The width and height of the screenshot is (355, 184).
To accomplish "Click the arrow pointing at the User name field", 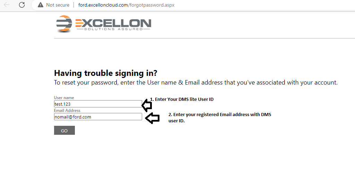I will [x=147, y=105].
